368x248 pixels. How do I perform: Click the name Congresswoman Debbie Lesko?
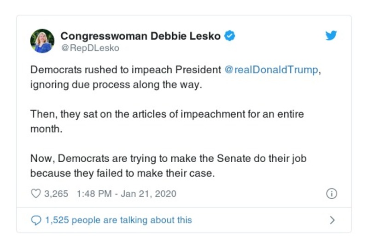tap(140, 35)
